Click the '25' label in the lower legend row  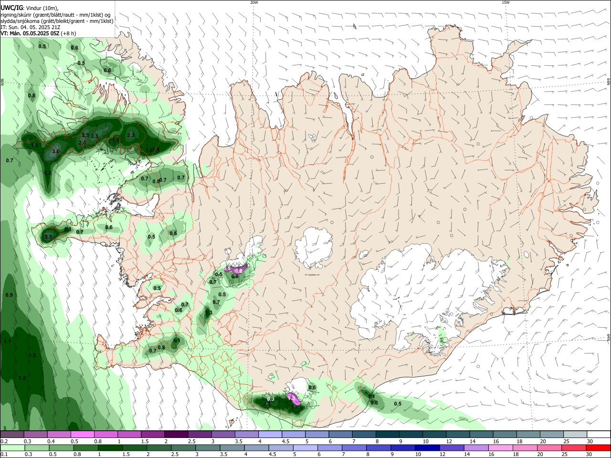click(566, 455)
